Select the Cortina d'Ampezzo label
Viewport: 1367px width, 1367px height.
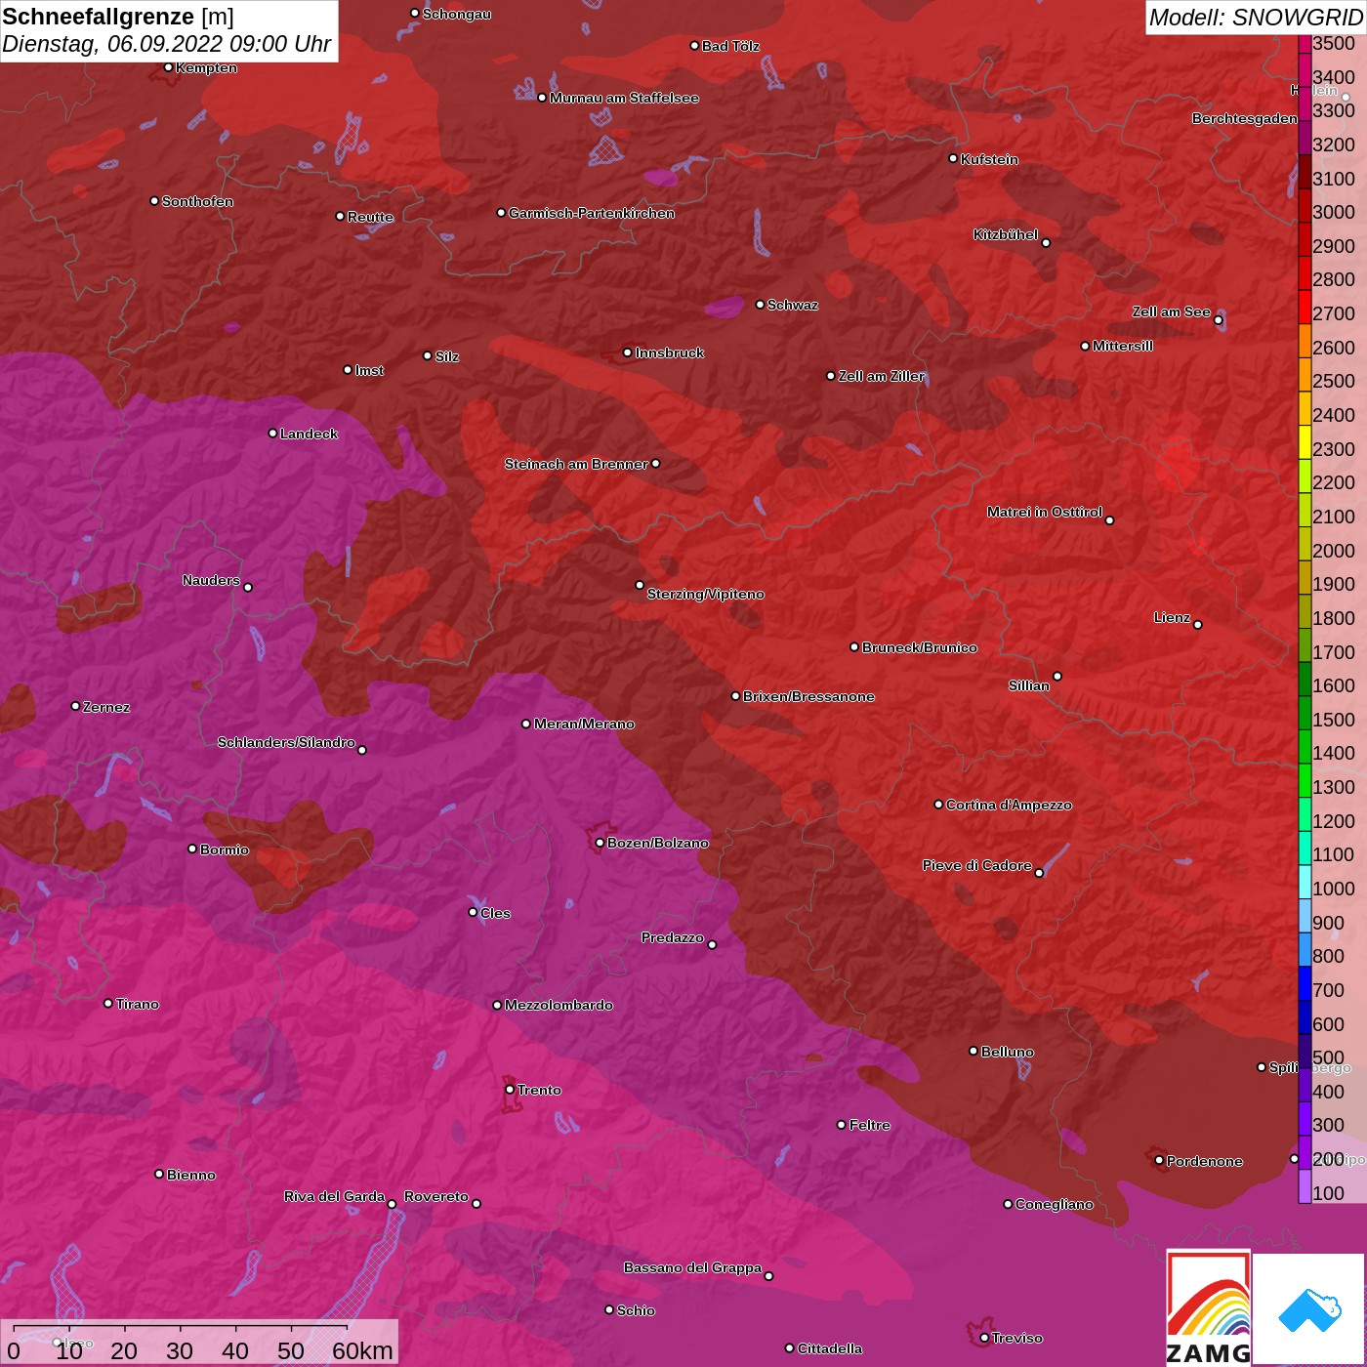click(x=1009, y=805)
